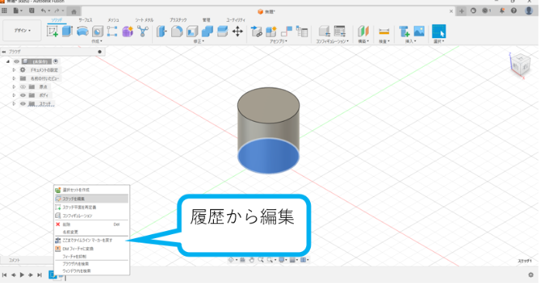
Task: Choose 名前変更 in the context menu
Action: click(x=91, y=232)
